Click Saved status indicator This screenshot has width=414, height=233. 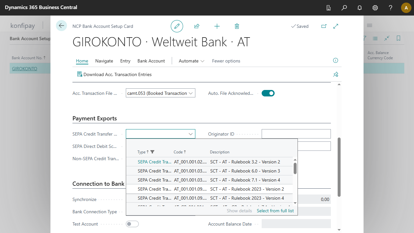[300, 26]
